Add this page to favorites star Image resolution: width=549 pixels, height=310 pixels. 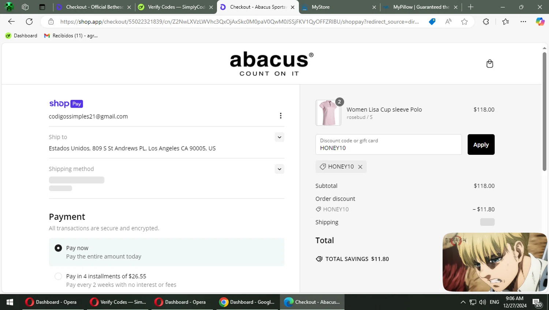464,22
